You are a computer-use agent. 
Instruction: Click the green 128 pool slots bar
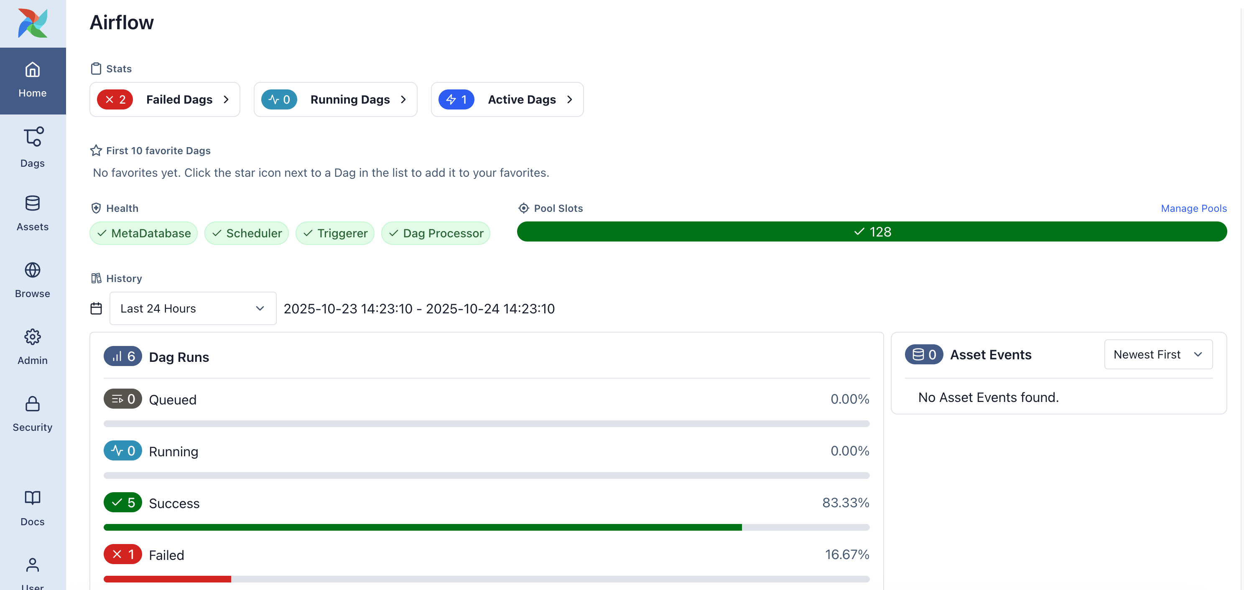871,232
